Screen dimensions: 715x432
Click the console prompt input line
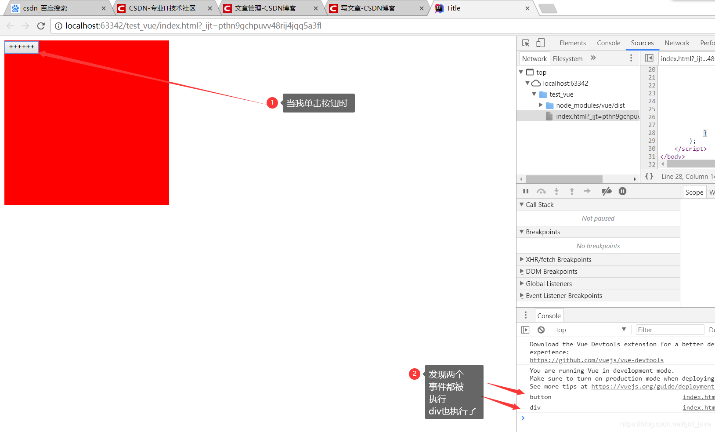pos(619,418)
